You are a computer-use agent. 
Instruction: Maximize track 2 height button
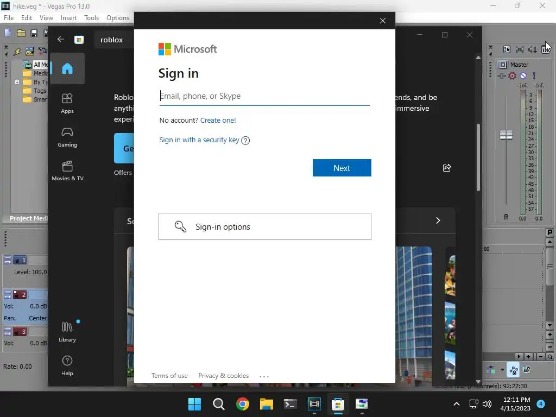[8, 296]
